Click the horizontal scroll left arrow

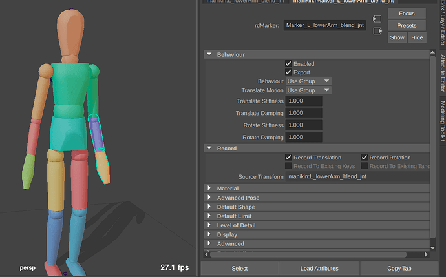207,254
